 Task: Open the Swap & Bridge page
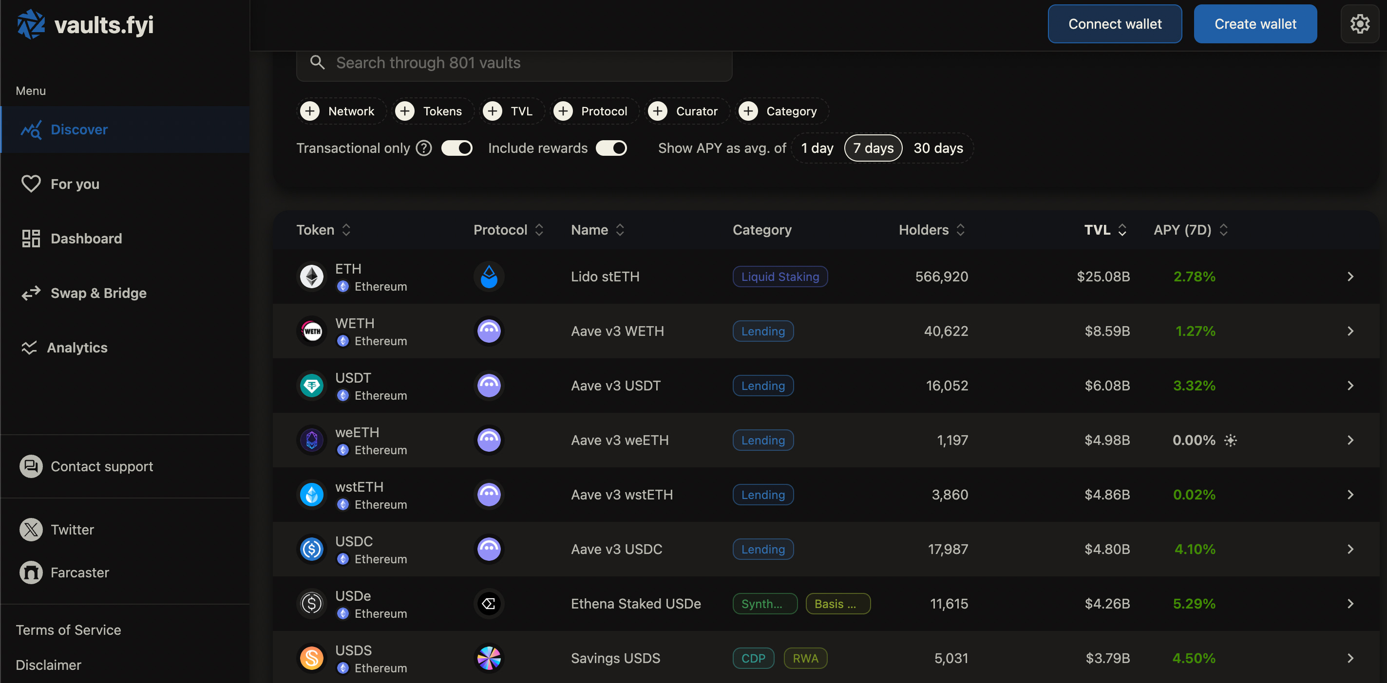point(98,293)
